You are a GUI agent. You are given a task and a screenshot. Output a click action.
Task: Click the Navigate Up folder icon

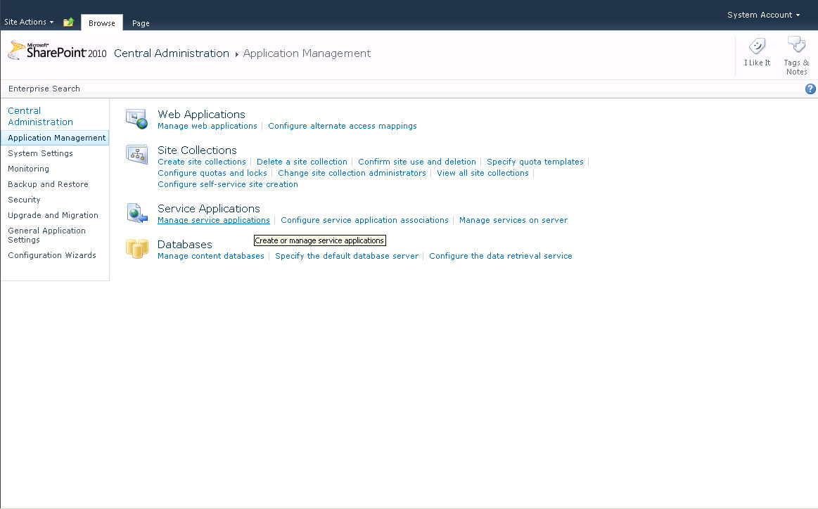coord(68,22)
